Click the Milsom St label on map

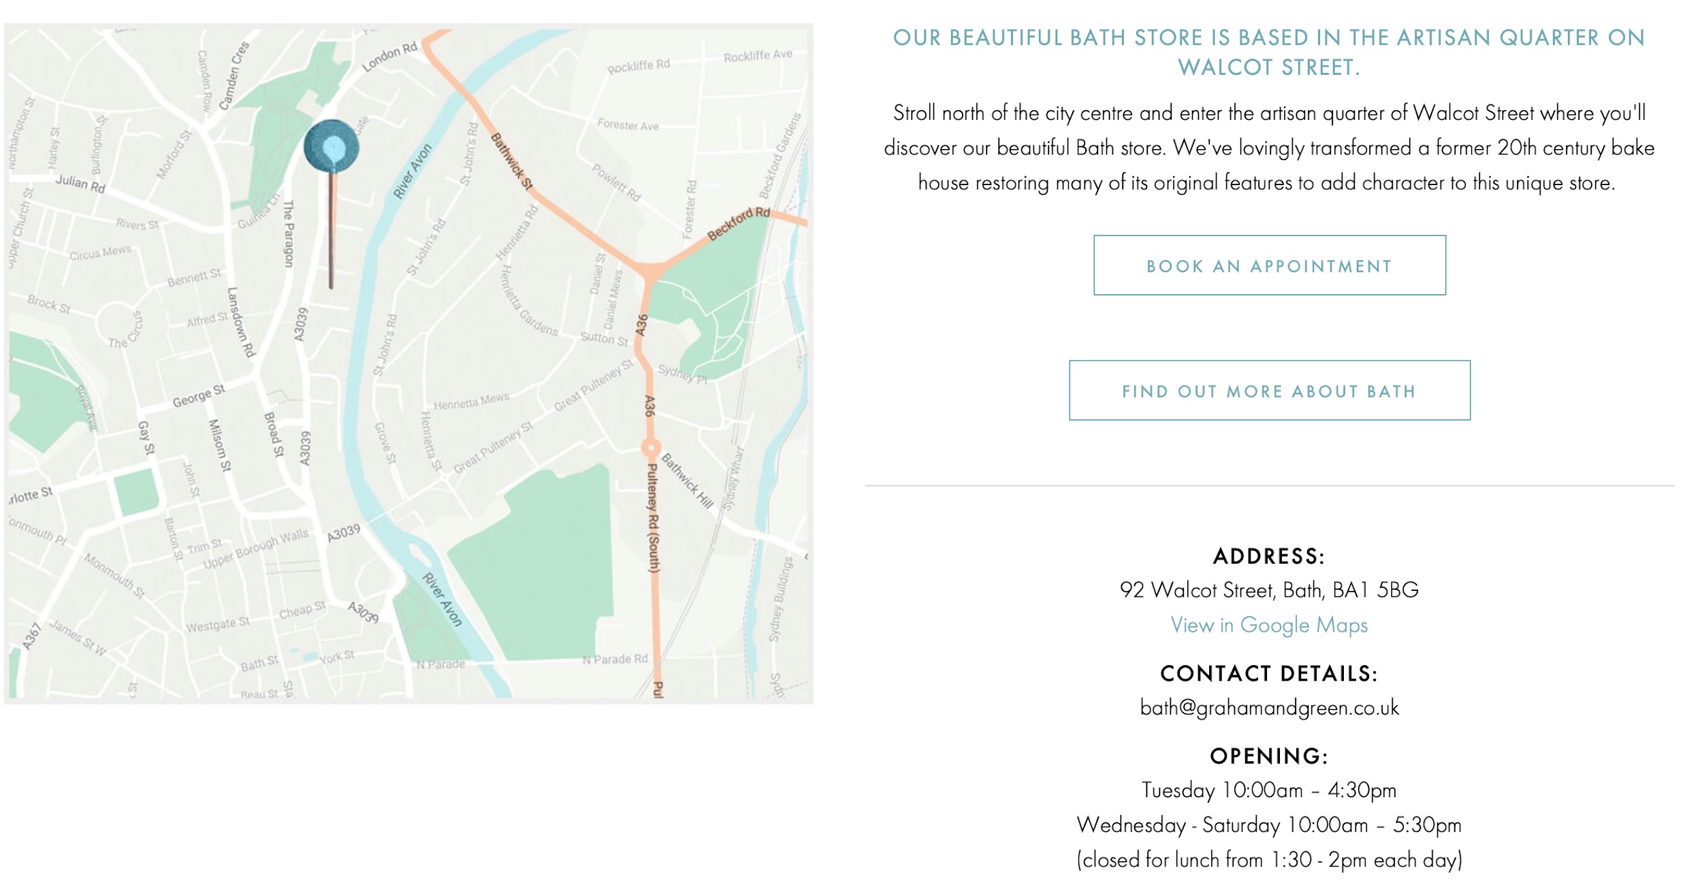219,446
